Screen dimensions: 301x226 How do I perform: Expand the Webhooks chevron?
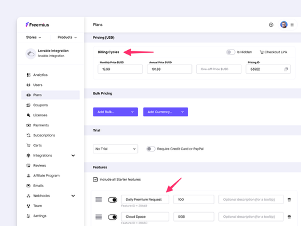pos(73,196)
